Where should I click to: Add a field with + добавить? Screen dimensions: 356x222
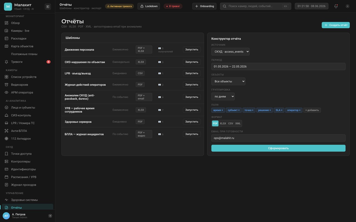(x=312, y=110)
